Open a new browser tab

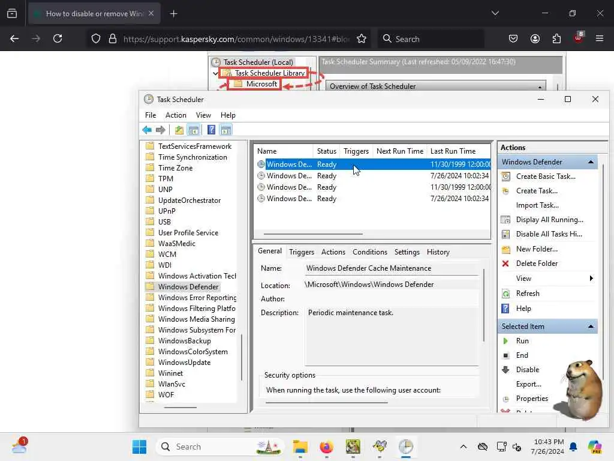coord(173,14)
